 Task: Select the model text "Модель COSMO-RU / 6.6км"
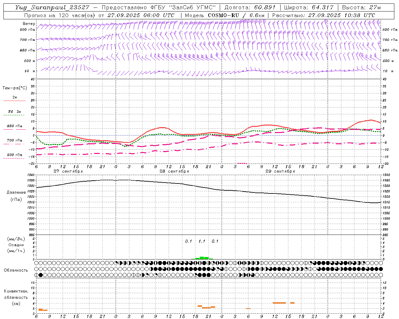pyautogui.click(x=224, y=15)
